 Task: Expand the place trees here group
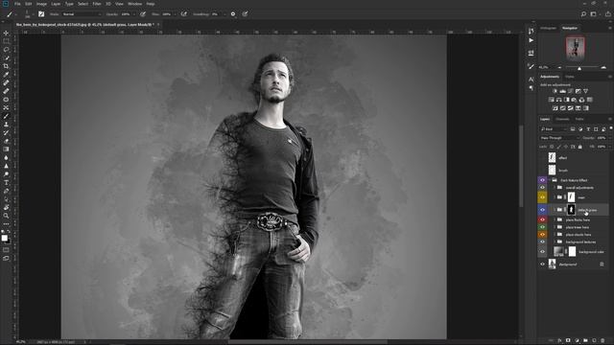tap(555, 227)
